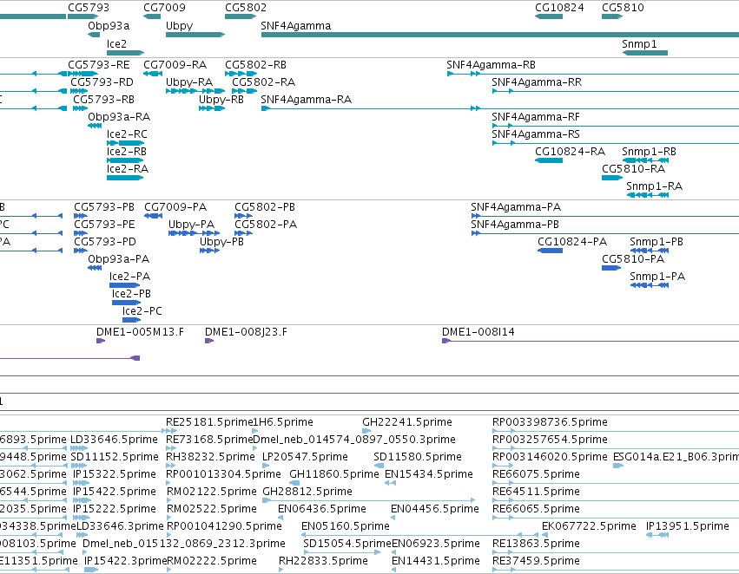Select EST LP20547.5prime

(x=306, y=457)
